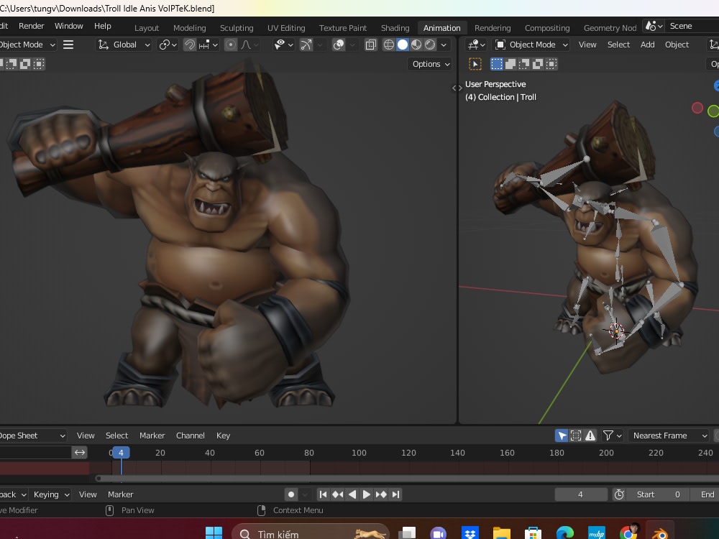Toggle snapping magnet in left viewport
The height and width of the screenshot is (539, 719).
coord(189,45)
